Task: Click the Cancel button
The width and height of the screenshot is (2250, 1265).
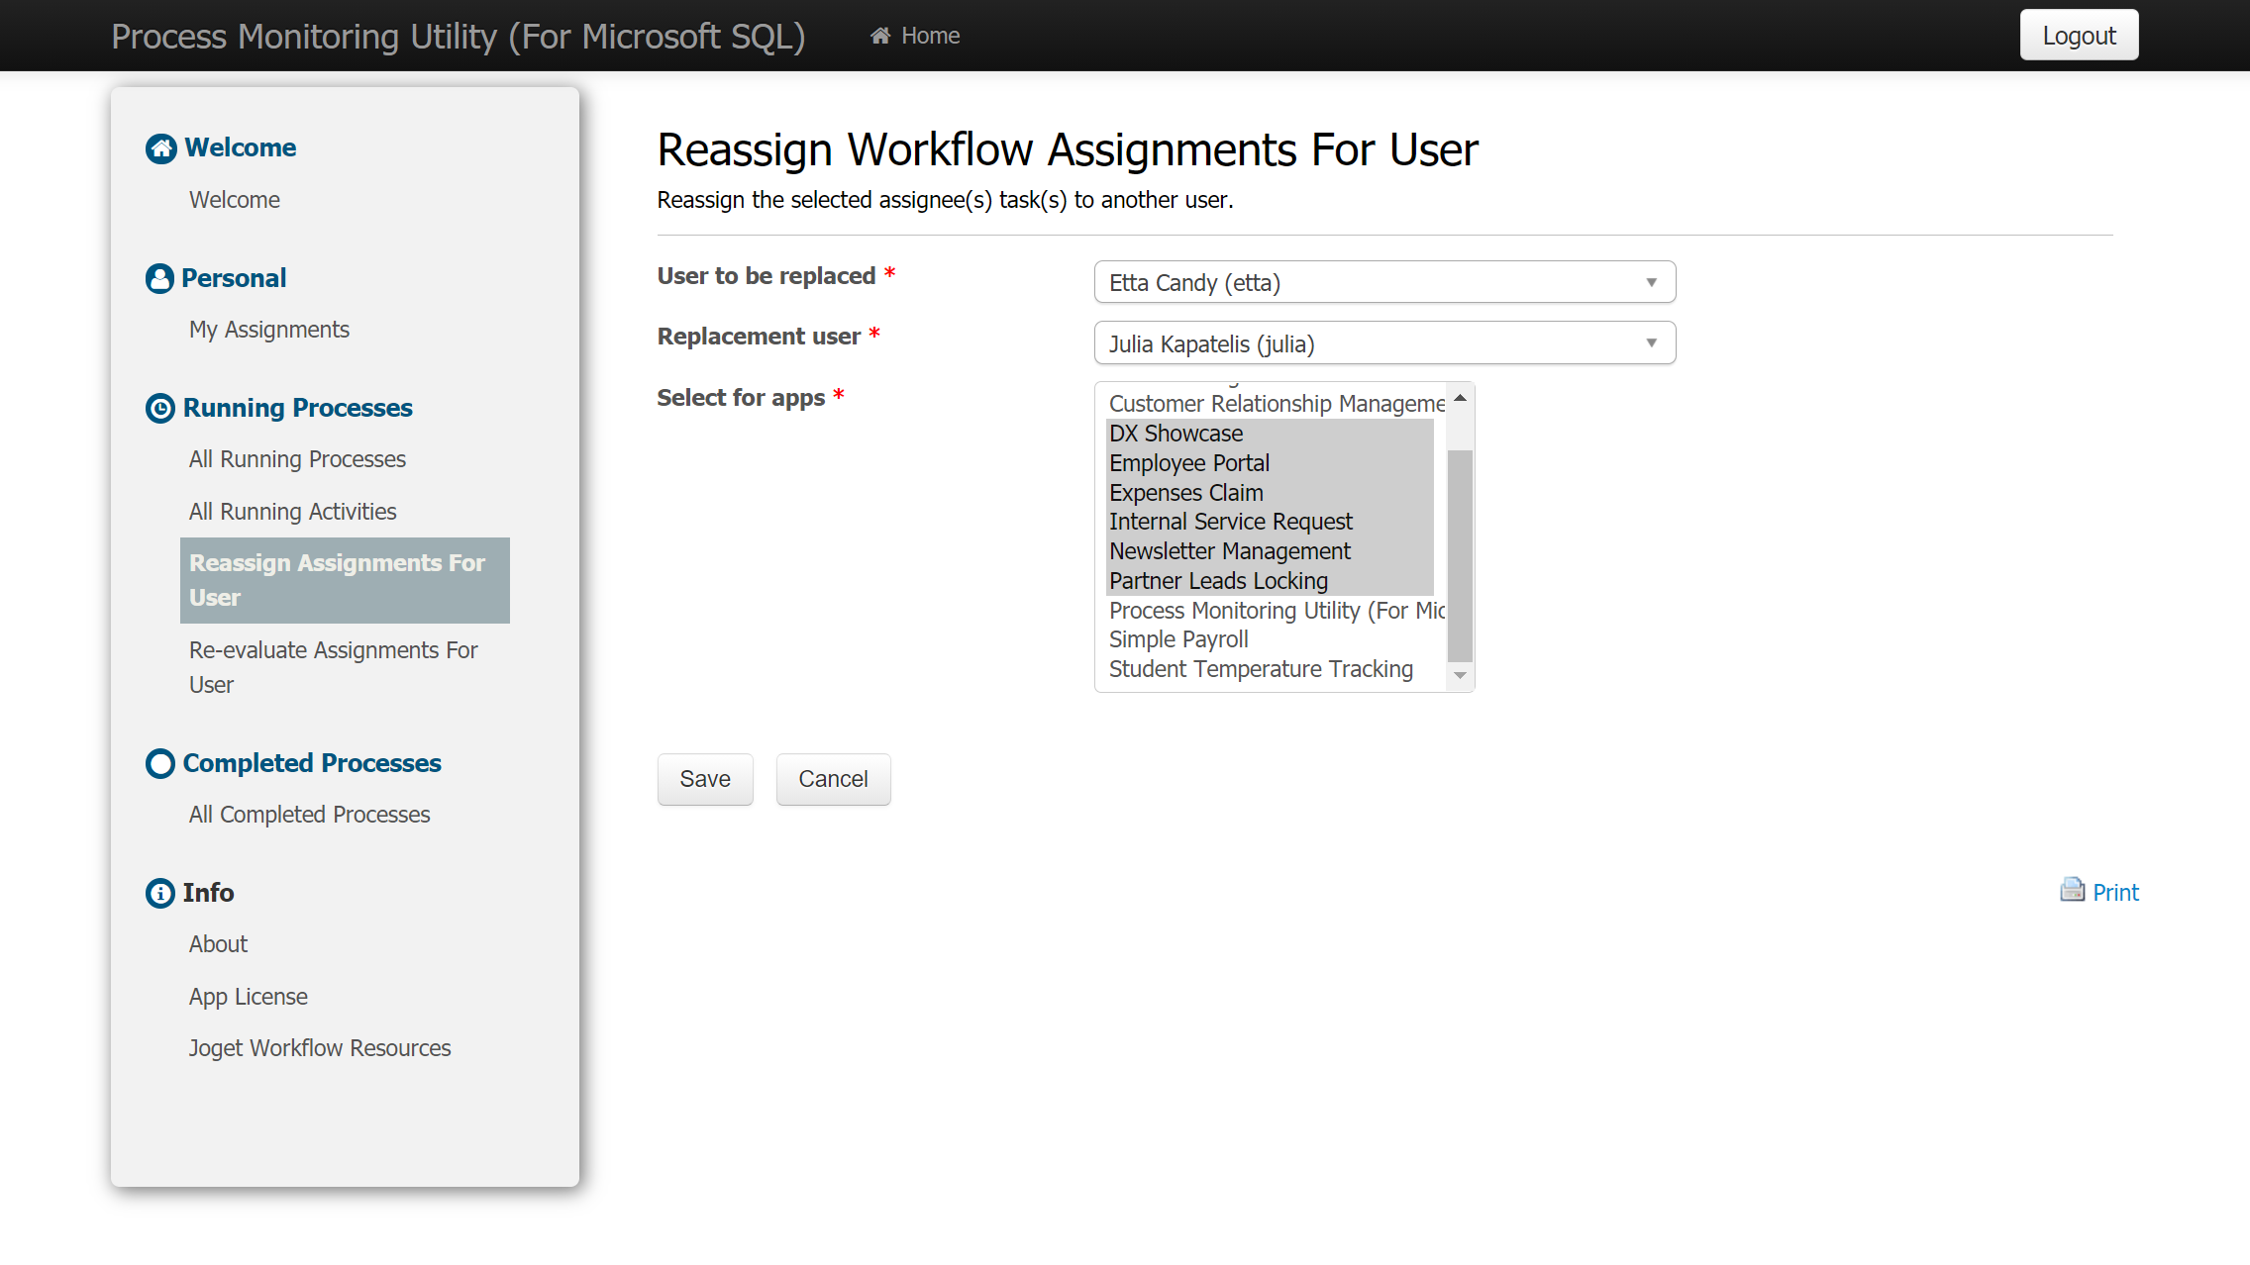Action: coord(833,779)
